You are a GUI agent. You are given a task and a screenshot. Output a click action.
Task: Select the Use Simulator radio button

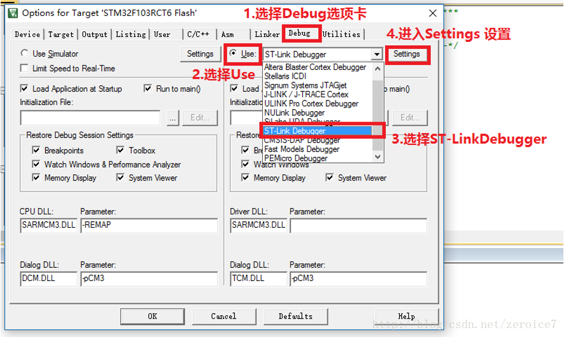pyautogui.click(x=24, y=53)
